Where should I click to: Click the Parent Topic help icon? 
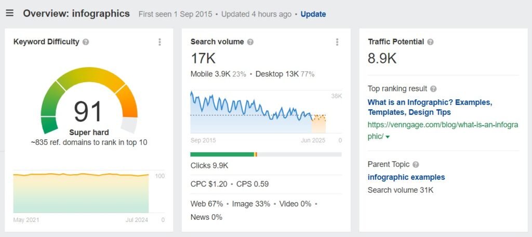coord(416,165)
